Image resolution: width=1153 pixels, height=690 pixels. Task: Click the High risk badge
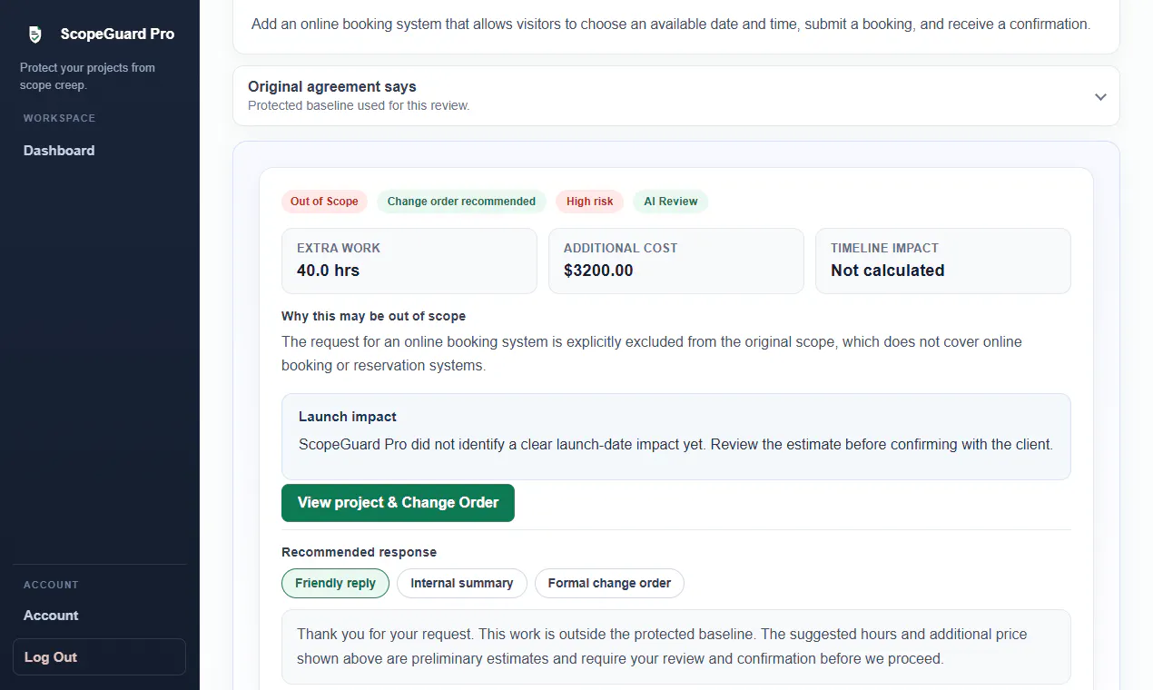pyautogui.click(x=589, y=202)
